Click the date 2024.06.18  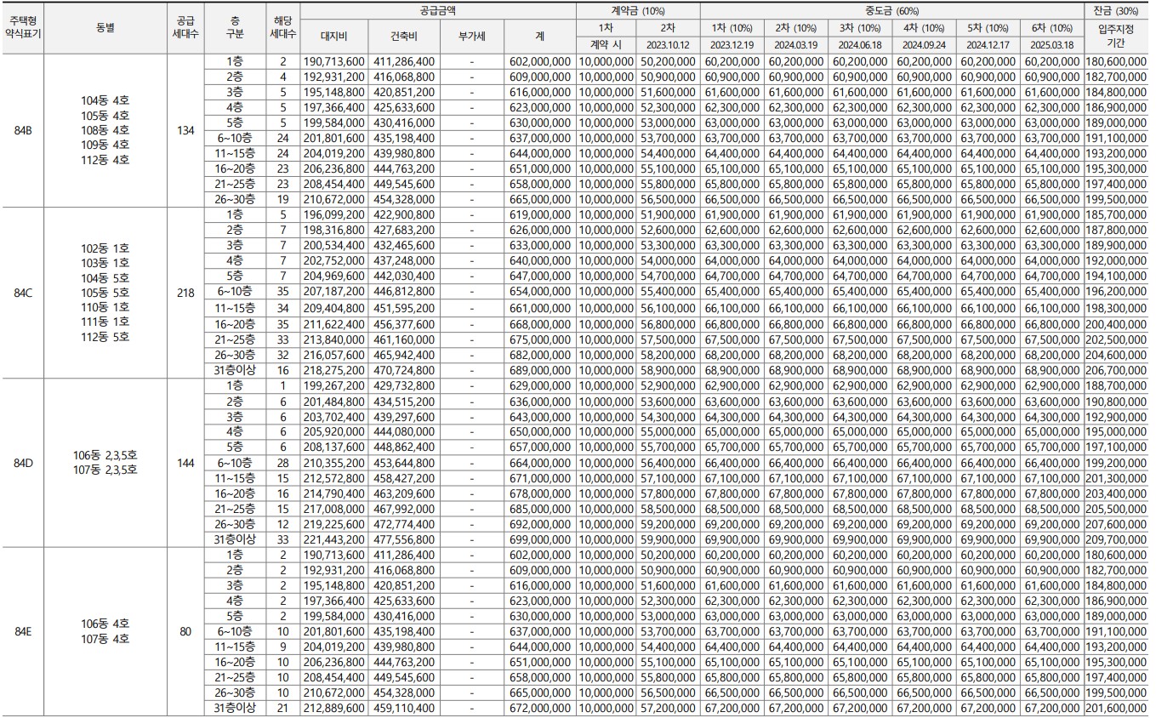point(860,46)
